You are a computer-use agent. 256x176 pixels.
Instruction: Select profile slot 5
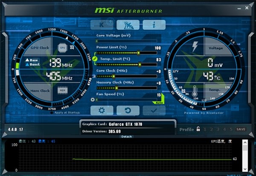(231, 130)
